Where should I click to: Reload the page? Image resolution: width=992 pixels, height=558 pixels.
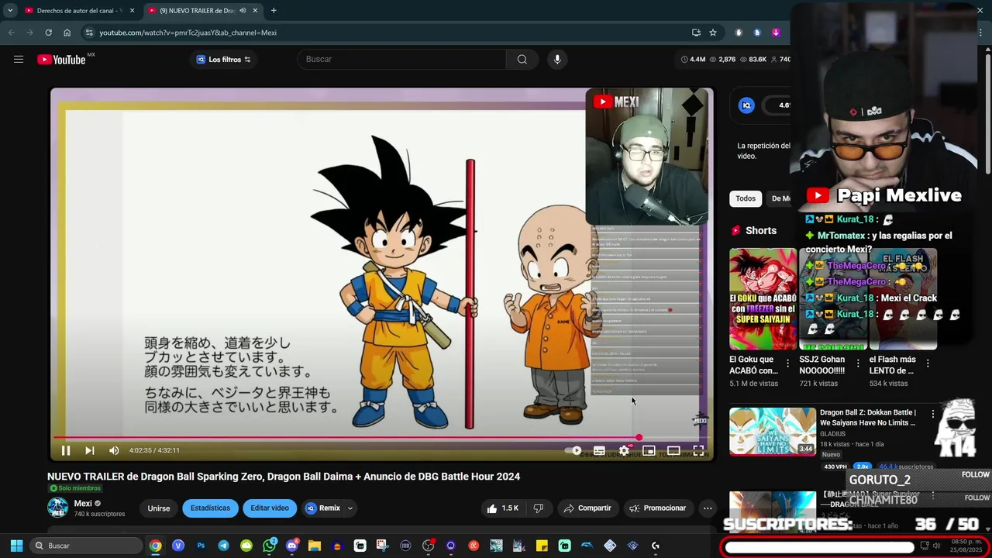click(48, 33)
